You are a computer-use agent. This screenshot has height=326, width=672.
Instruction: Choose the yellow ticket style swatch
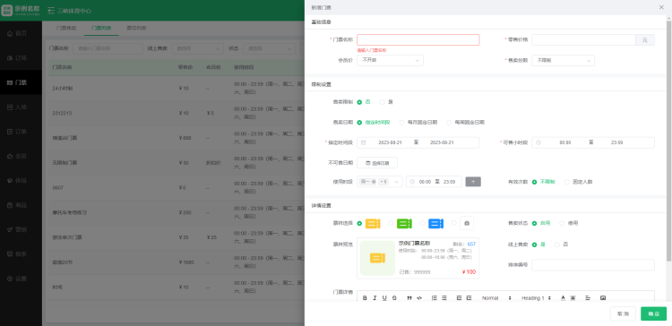(x=373, y=223)
